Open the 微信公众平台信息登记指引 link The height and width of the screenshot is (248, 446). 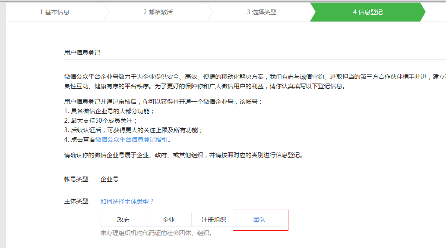click(x=131, y=139)
